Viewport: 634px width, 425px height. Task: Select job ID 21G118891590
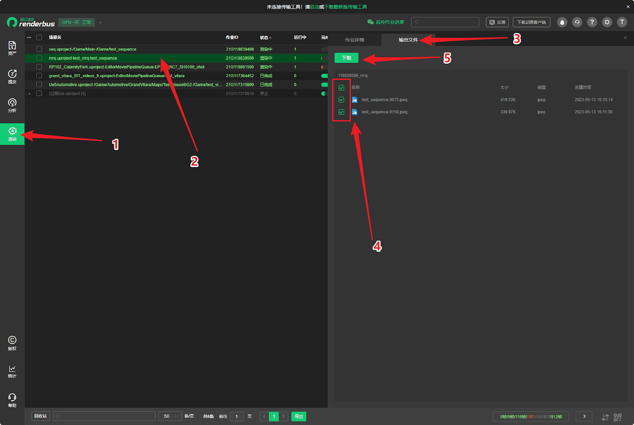coord(240,67)
